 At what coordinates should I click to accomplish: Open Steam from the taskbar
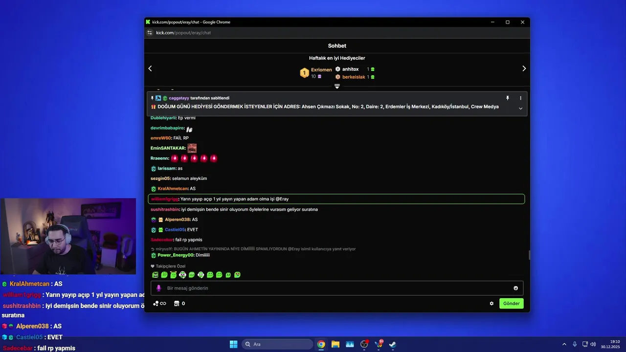(392, 344)
